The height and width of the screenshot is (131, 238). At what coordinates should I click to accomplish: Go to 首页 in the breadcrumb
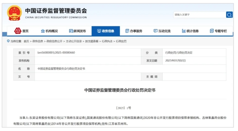[26, 41]
